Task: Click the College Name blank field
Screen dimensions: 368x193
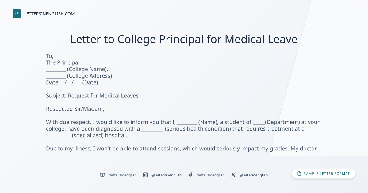Action: click(x=56, y=69)
